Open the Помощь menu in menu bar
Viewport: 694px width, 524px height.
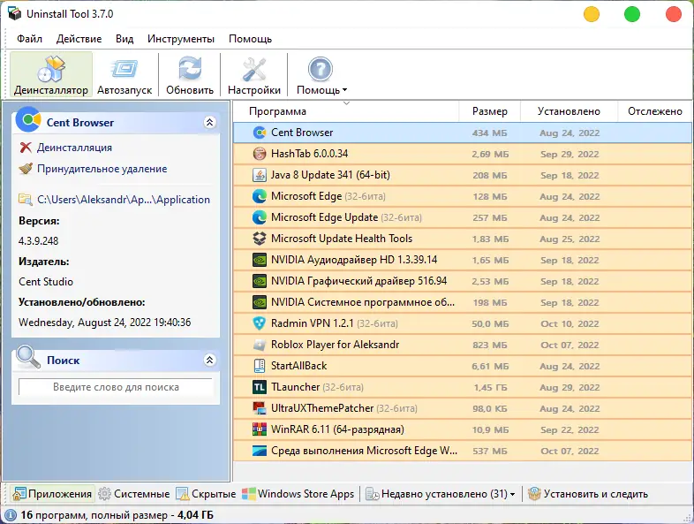pyautogui.click(x=250, y=39)
